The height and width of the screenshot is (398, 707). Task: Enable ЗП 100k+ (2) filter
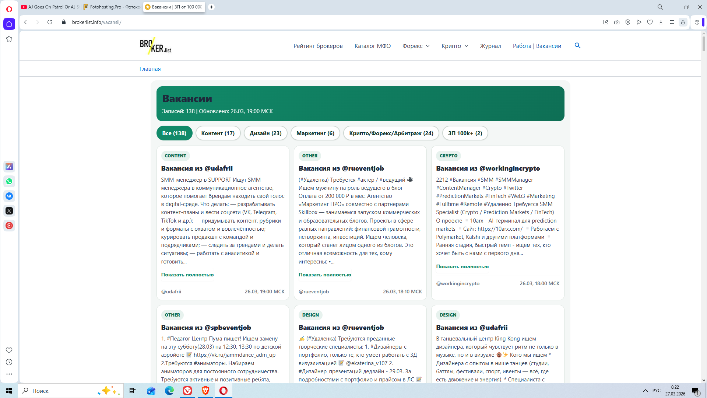tap(465, 133)
